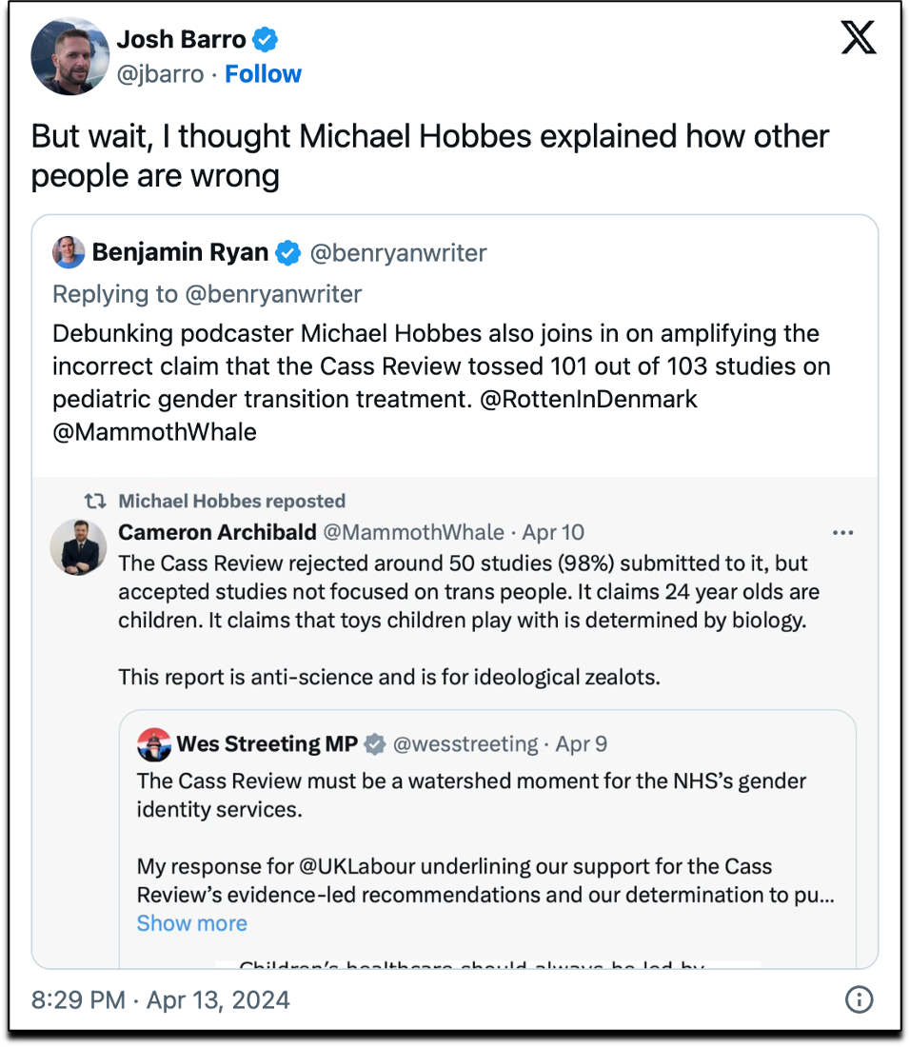910x1047 pixels.
Task: Click Wes Streeting's gray verified badge
Action: pyautogui.click(x=375, y=744)
